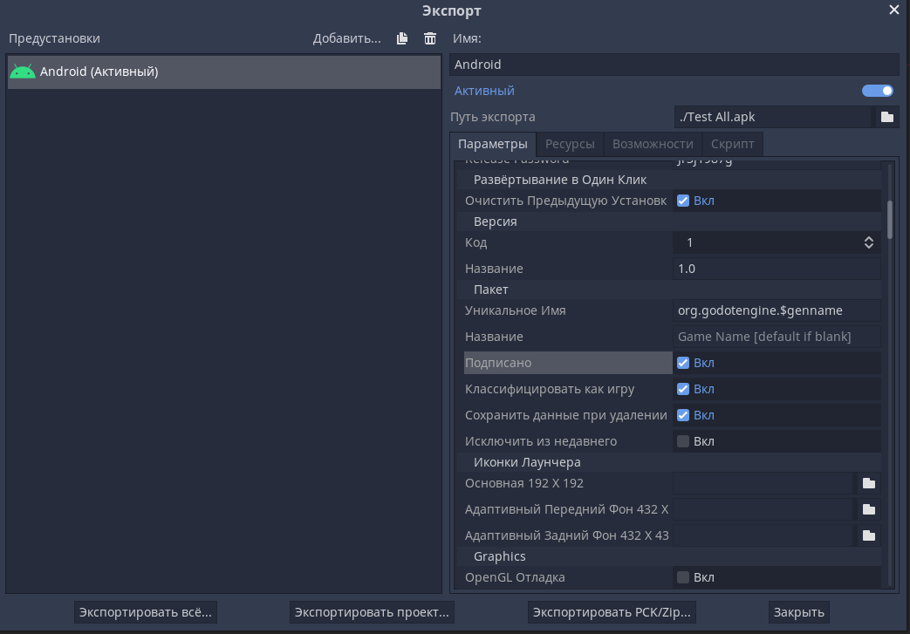Enable OpenGL Отладка checkbox
This screenshot has width=910, height=634.
[x=683, y=577]
